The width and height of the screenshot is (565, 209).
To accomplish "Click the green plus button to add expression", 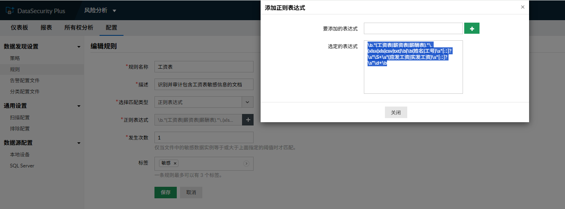I will pyautogui.click(x=472, y=28).
